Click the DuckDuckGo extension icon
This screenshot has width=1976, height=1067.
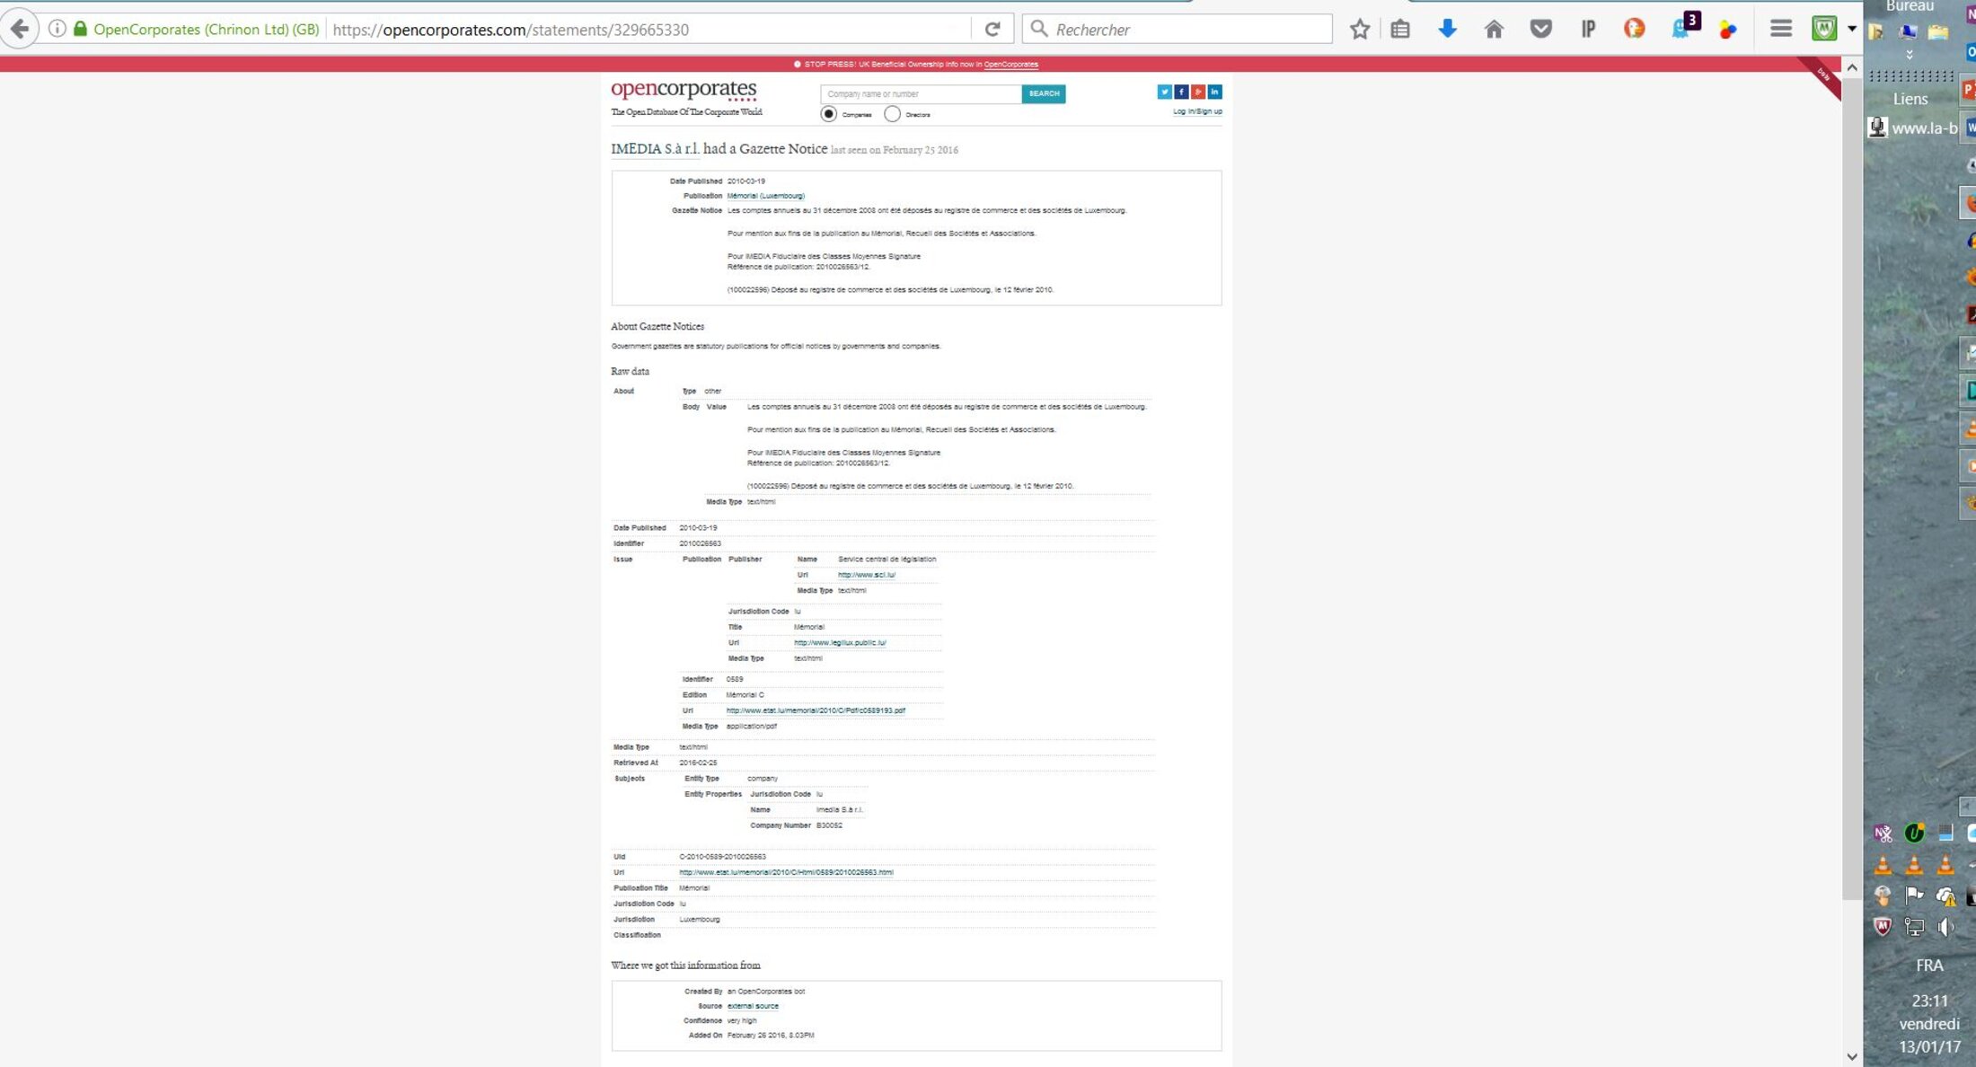pyautogui.click(x=1634, y=30)
